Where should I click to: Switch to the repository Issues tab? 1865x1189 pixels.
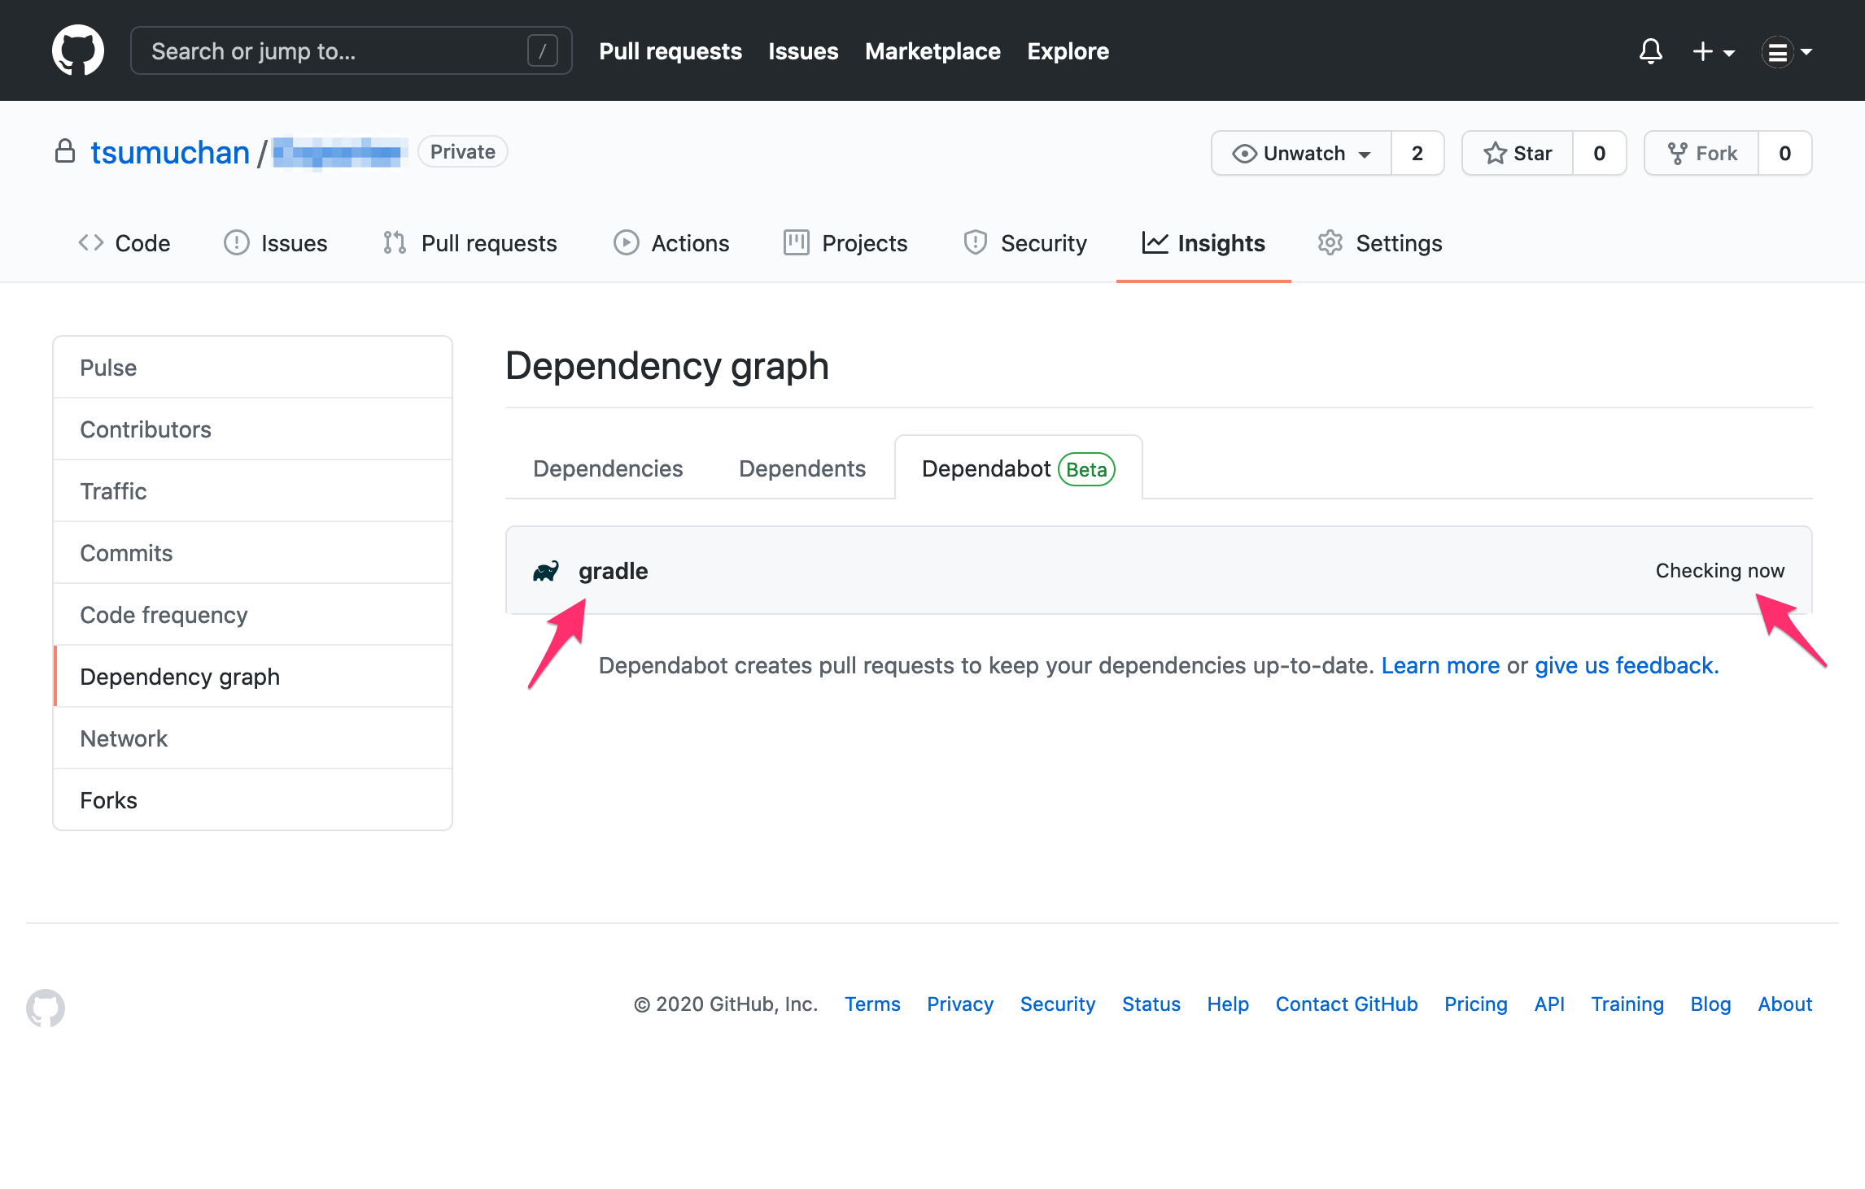(x=276, y=242)
